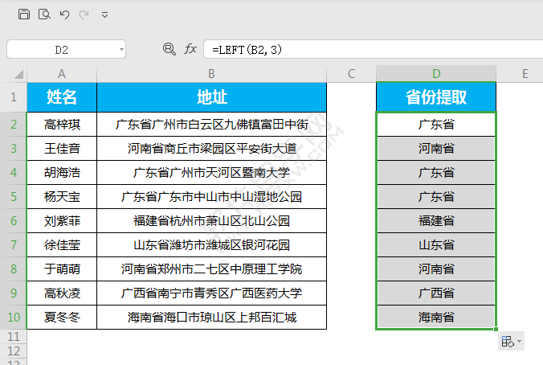Select column A header
Image resolution: width=543 pixels, height=365 pixels.
pos(62,74)
